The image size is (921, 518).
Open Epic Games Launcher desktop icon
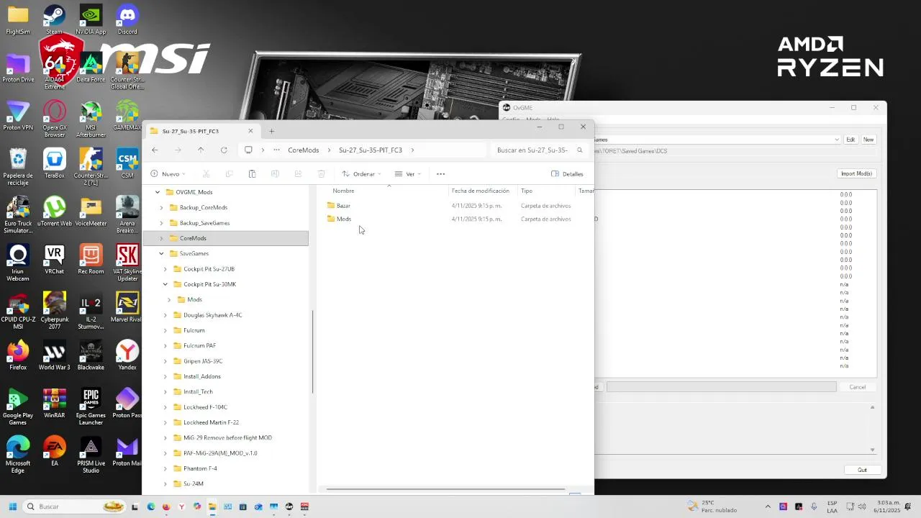pyautogui.click(x=91, y=407)
